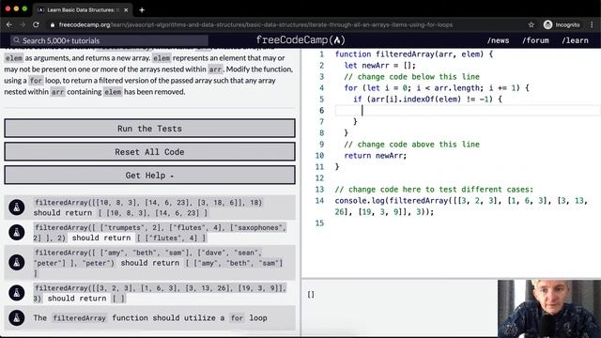Focus the Search 5,000+ tutorials field
The width and height of the screenshot is (601, 338).
110,40
